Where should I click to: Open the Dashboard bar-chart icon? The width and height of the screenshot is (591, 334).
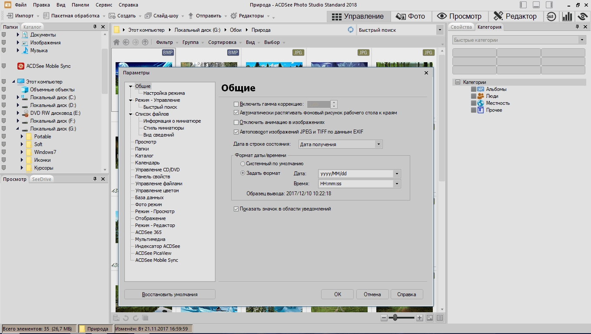click(x=567, y=17)
